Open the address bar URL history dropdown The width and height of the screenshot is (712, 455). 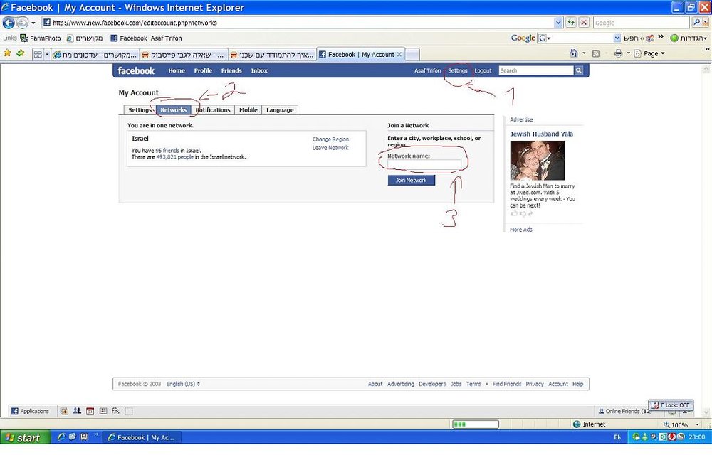pyautogui.click(x=558, y=22)
